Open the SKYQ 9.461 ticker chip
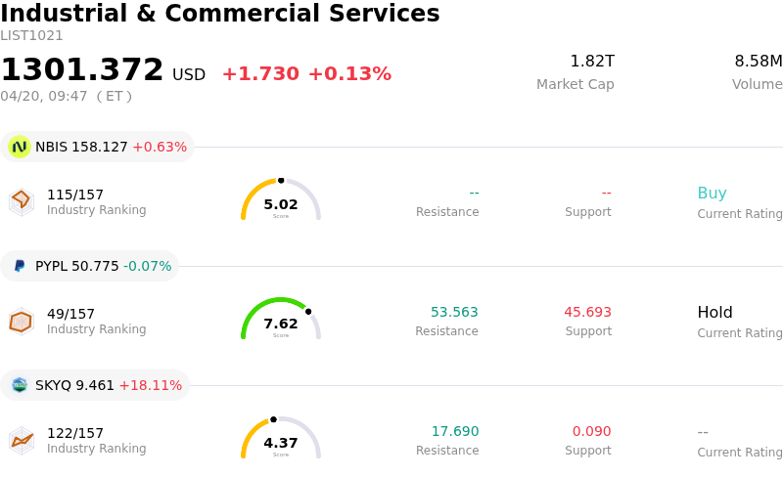 pyautogui.click(x=96, y=385)
